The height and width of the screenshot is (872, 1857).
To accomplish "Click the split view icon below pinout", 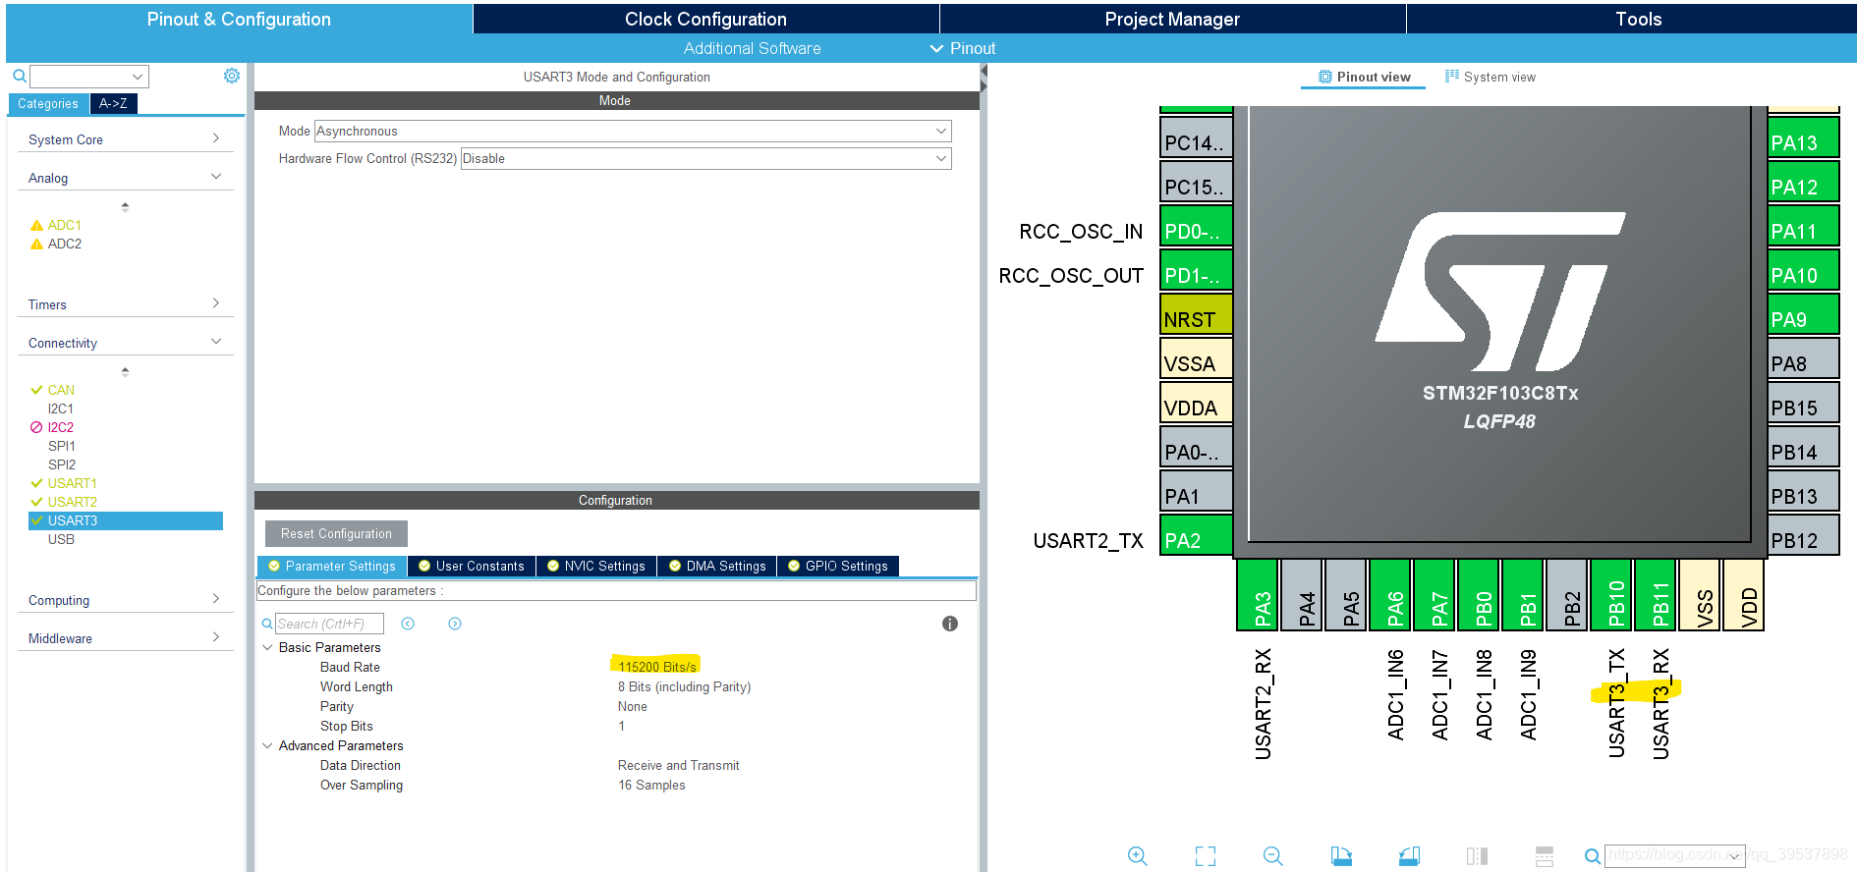I will pos(1477,855).
